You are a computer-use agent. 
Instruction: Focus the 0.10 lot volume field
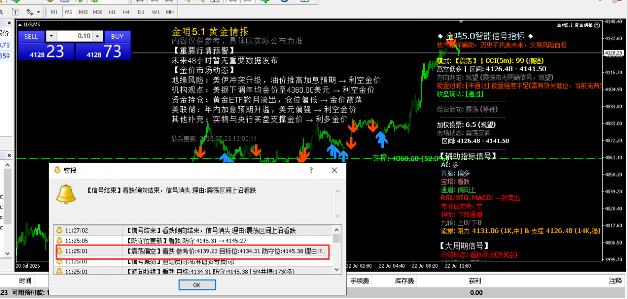(74, 36)
